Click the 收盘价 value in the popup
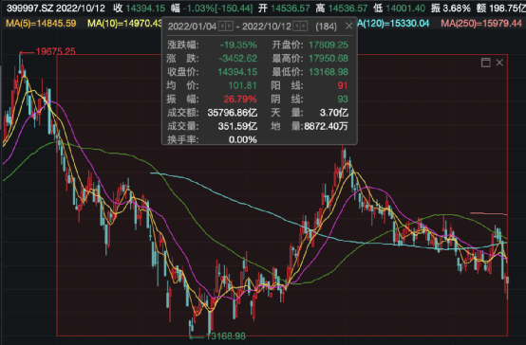The image size is (526, 345). click(237, 72)
